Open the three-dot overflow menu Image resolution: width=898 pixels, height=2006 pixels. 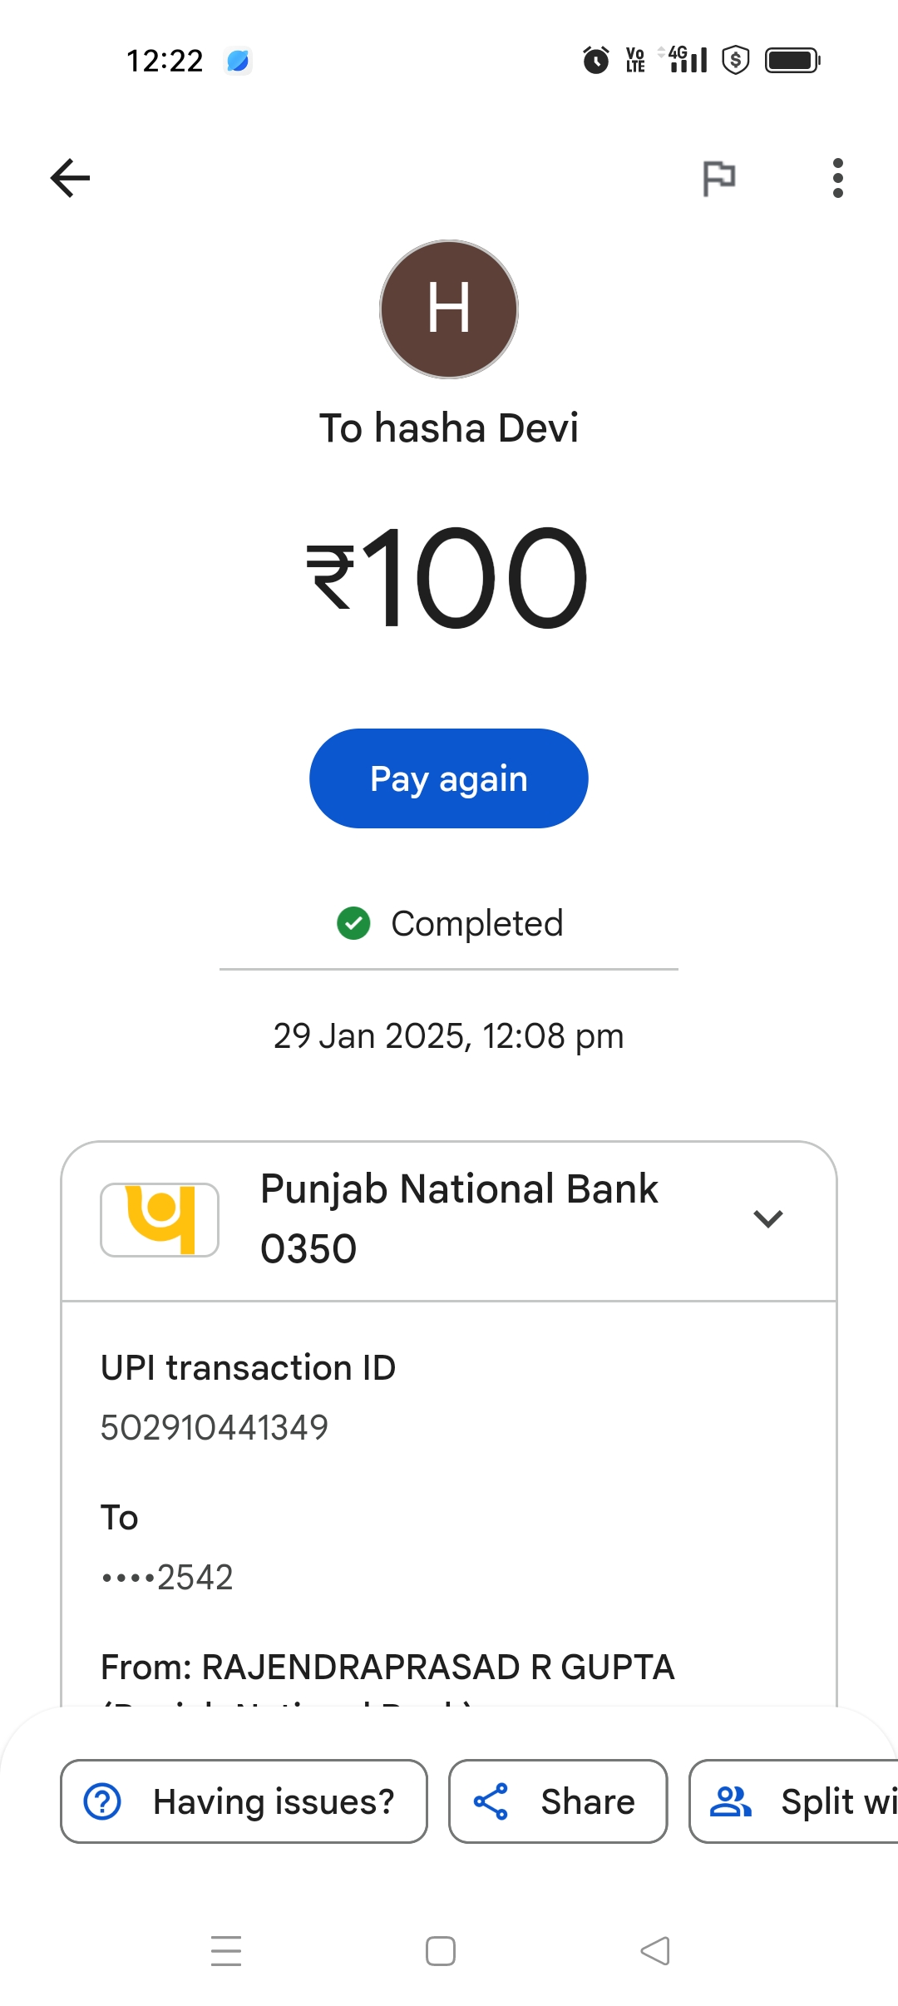[837, 178]
